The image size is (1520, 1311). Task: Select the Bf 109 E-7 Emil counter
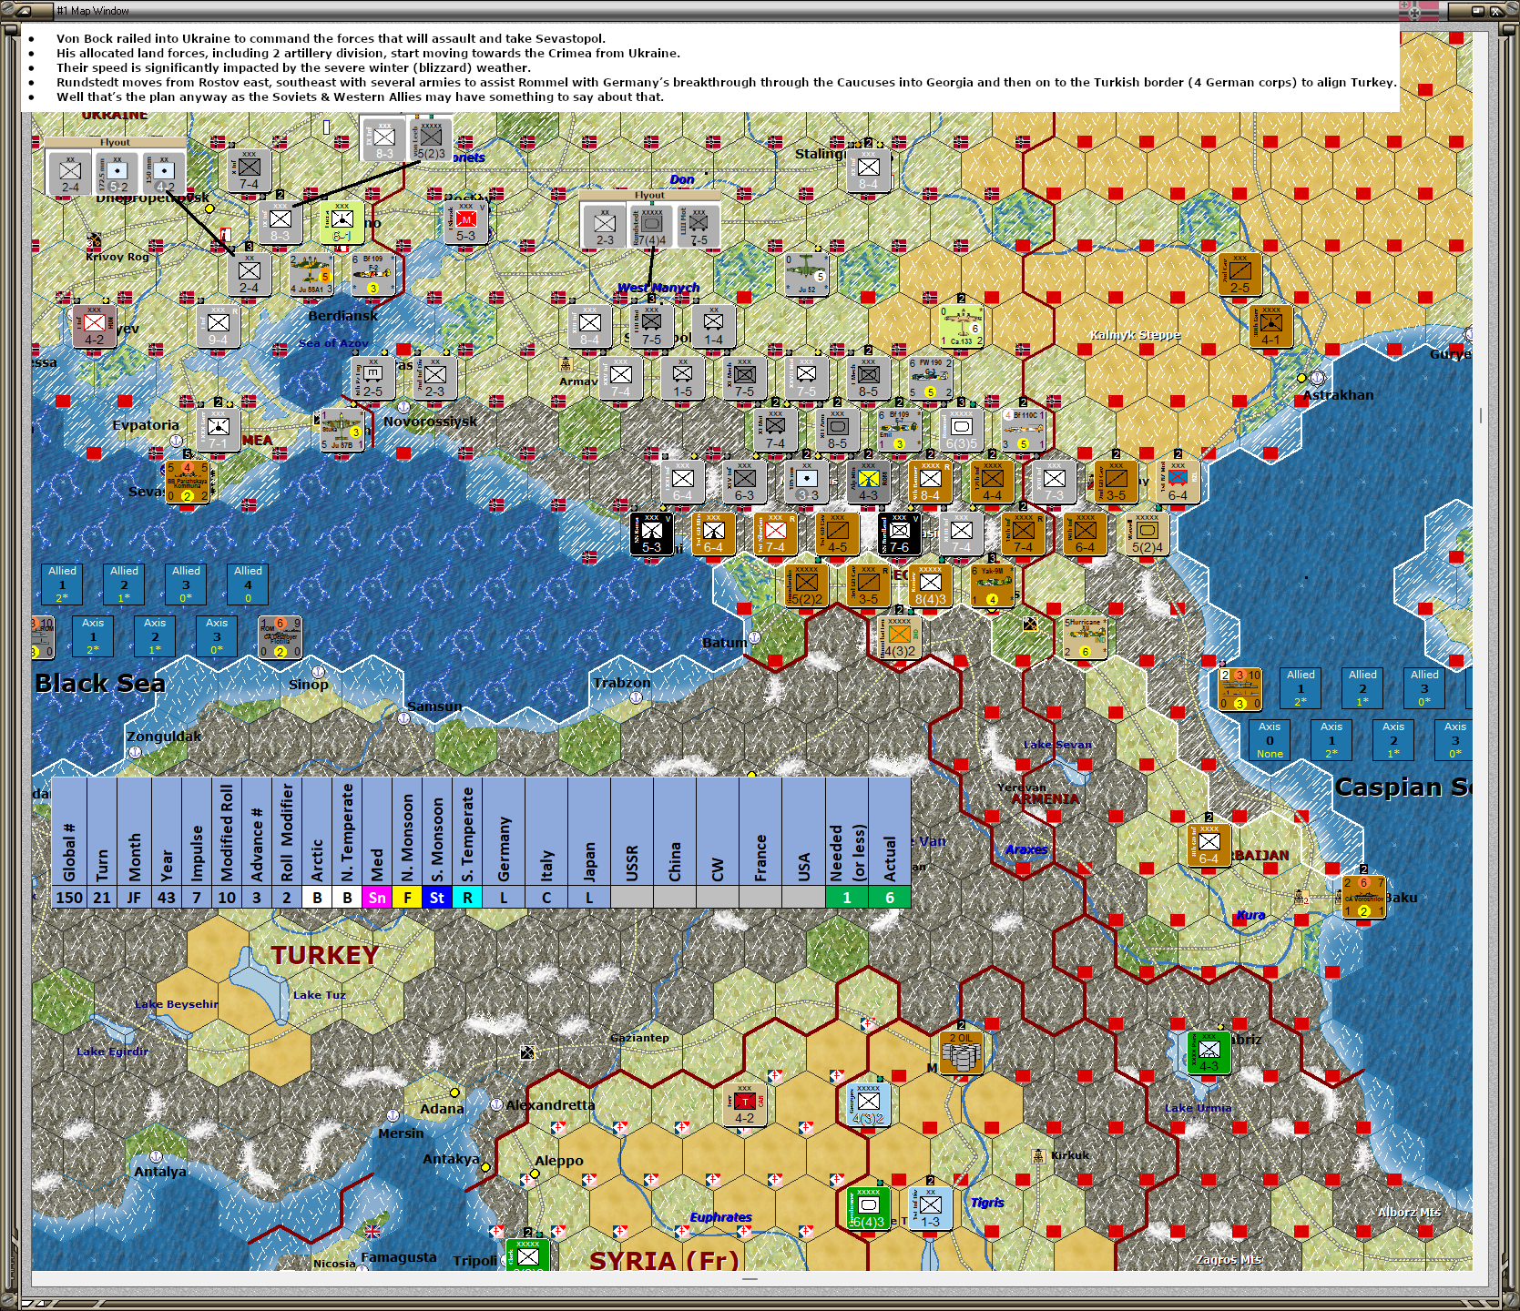pyautogui.click(x=899, y=431)
